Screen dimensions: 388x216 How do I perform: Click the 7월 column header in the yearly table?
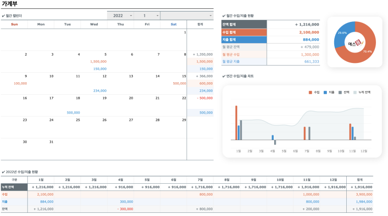tap(201, 180)
